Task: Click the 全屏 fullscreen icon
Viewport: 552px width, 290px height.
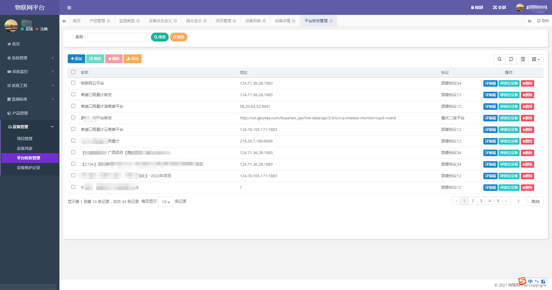Action: tap(495, 7)
